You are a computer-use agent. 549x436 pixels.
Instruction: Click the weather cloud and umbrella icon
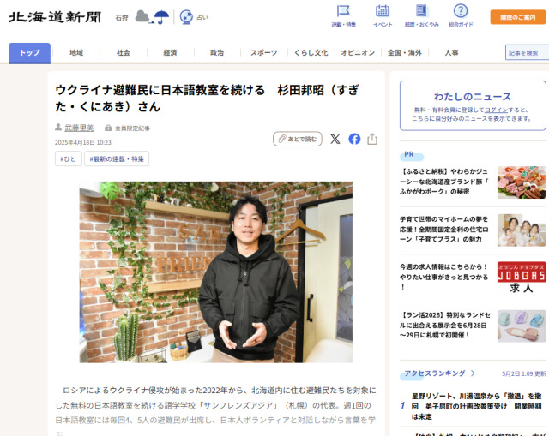tap(152, 17)
